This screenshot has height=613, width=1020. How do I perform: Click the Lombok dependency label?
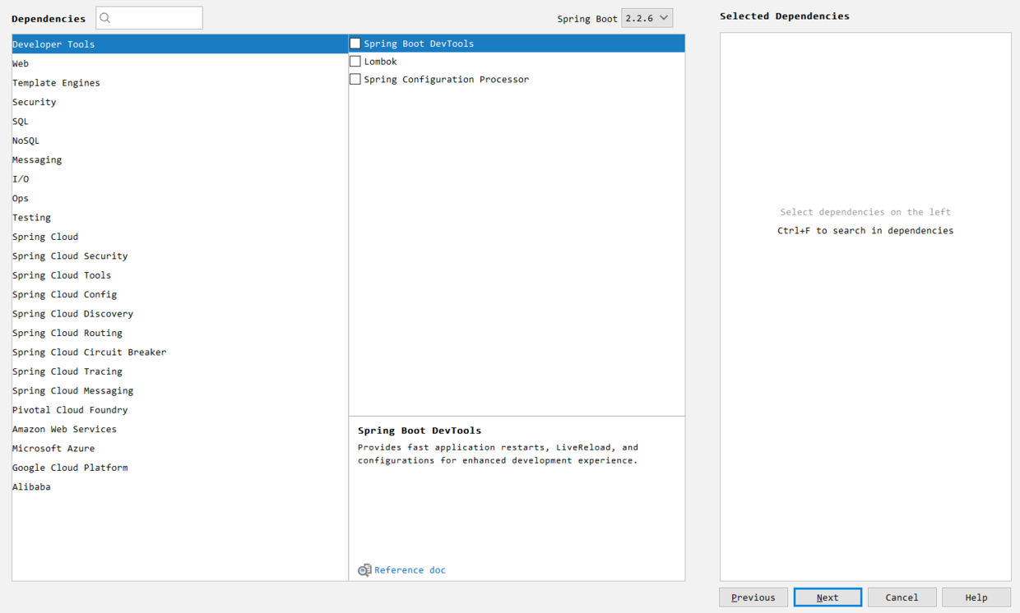point(381,62)
